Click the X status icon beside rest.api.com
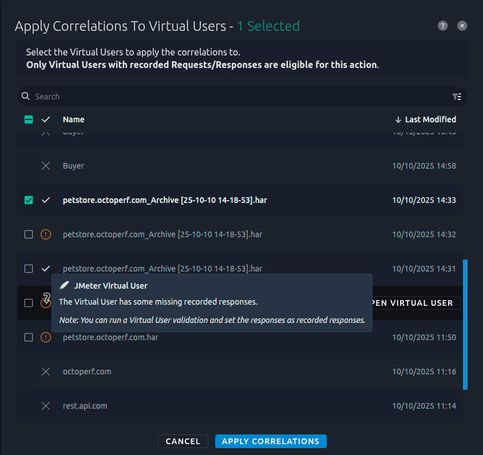 click(x=46, y=406)
